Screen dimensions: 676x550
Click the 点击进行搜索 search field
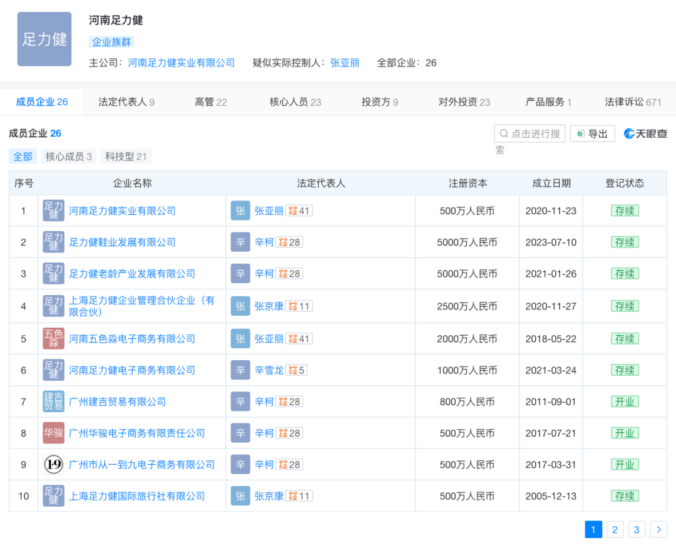(530, 133)
